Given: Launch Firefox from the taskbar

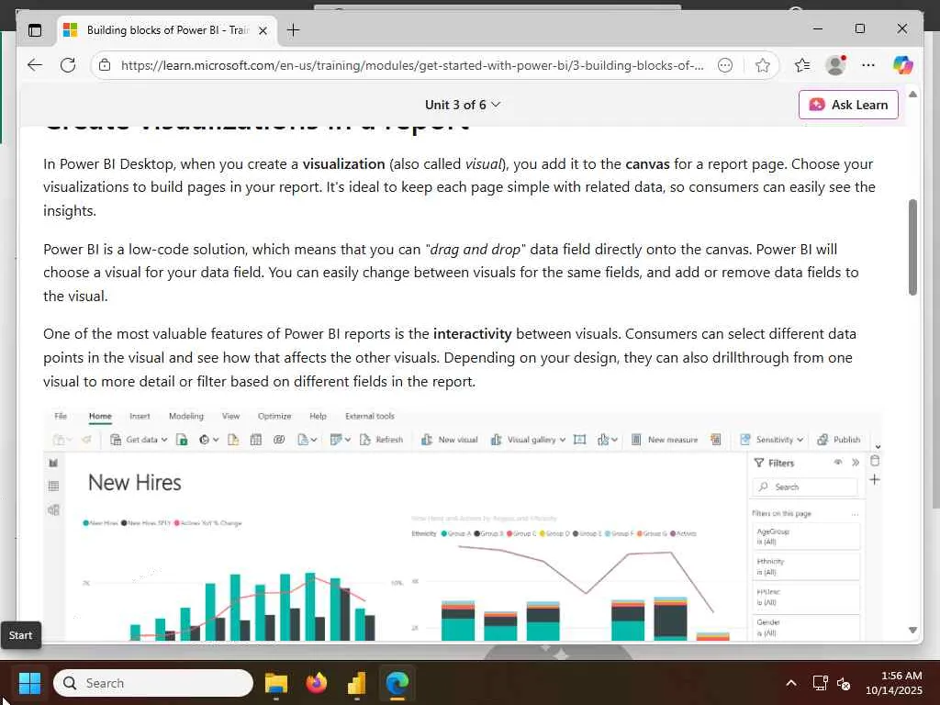Looking at the screenshot, I should pos(317,683).
